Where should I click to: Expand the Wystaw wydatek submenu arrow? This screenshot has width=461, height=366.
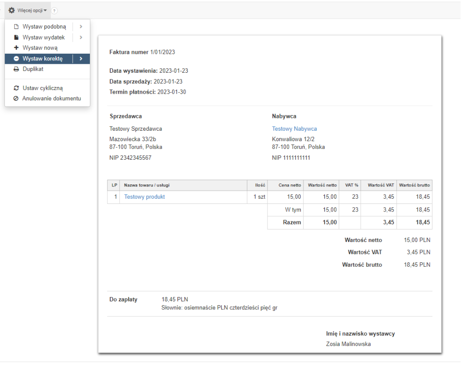(81, 38)
